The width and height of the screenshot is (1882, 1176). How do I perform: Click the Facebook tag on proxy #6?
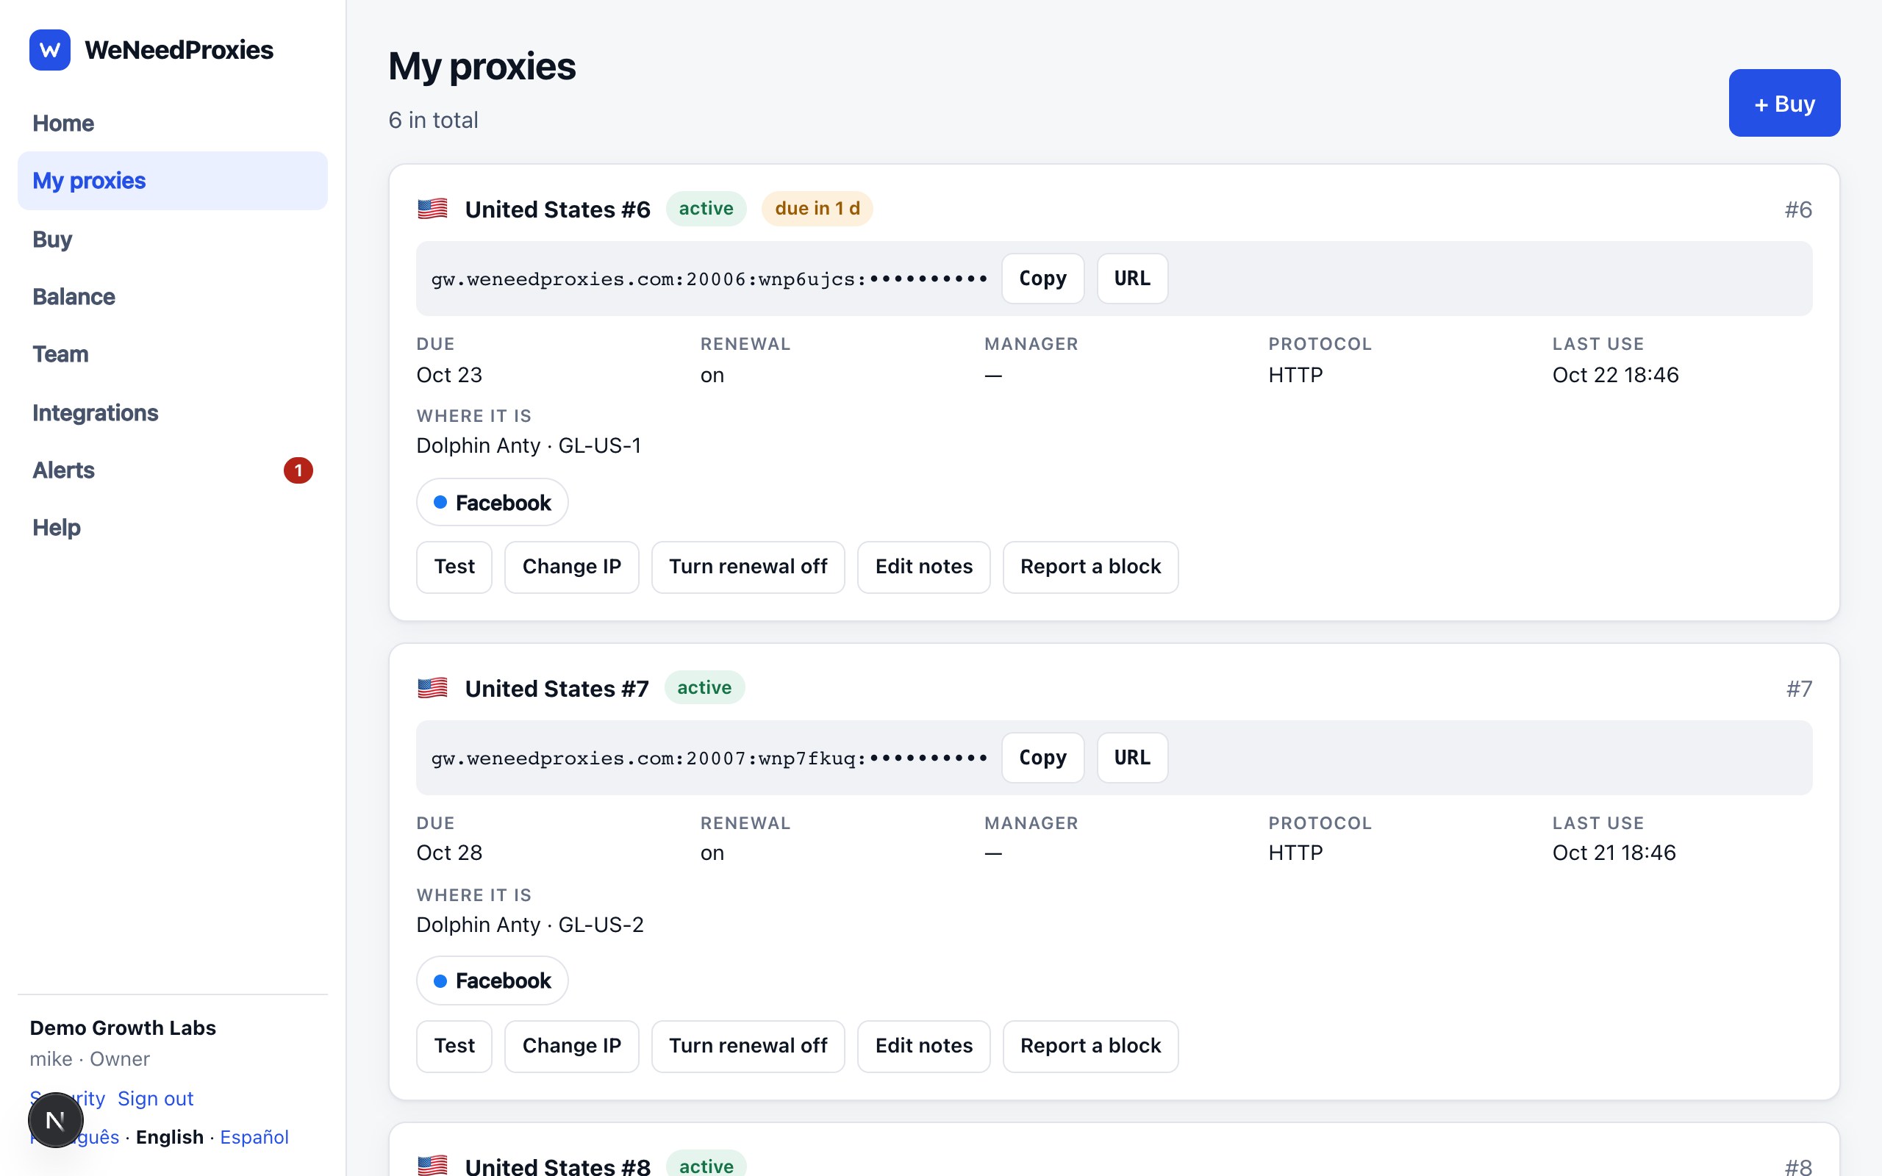click(493, 503)
